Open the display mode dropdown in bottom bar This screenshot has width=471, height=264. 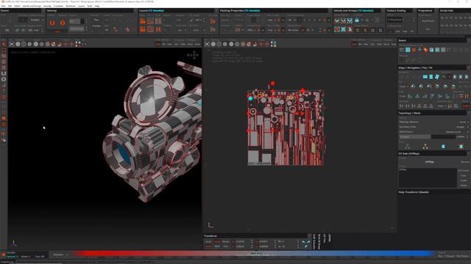click(60, 254)
